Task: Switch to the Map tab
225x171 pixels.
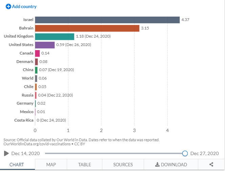Action: point(51,165)
